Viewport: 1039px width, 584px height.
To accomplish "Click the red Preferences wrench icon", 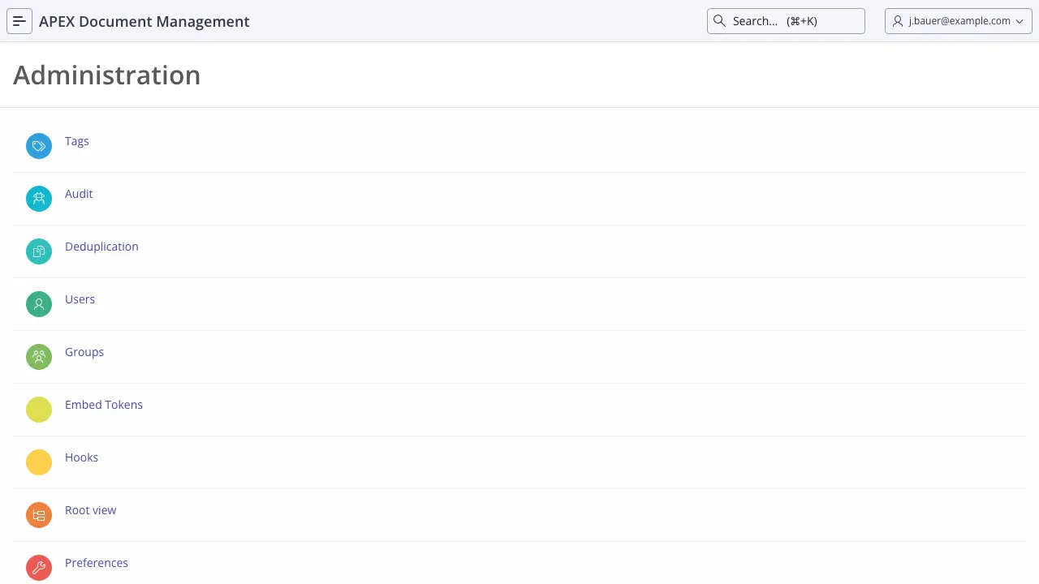I will [39, 568].
